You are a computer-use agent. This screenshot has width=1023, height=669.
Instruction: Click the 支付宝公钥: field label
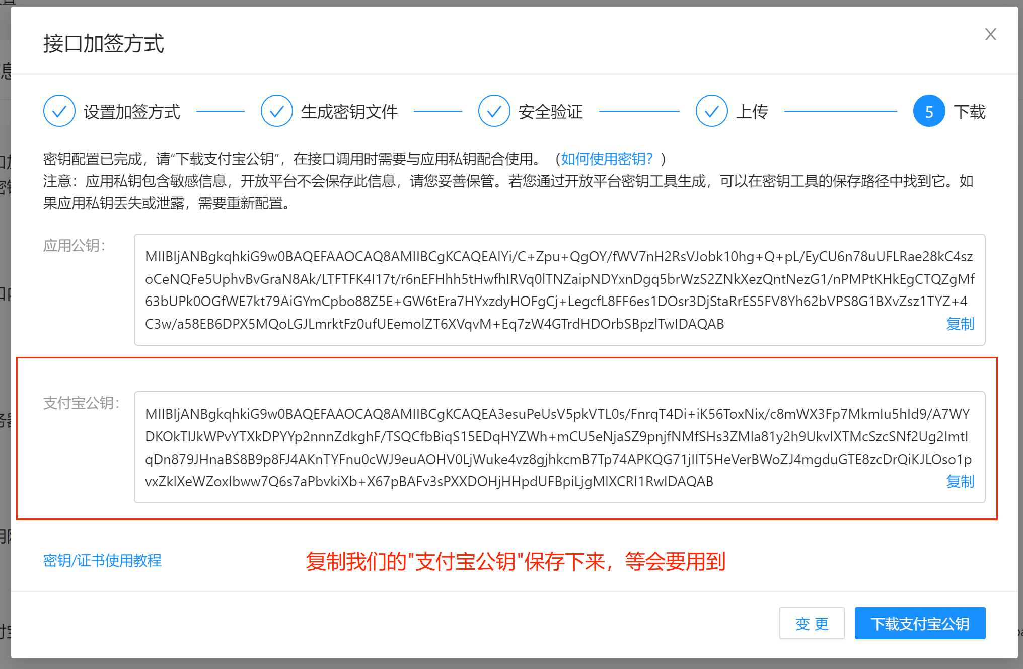[x=82, y=403]
